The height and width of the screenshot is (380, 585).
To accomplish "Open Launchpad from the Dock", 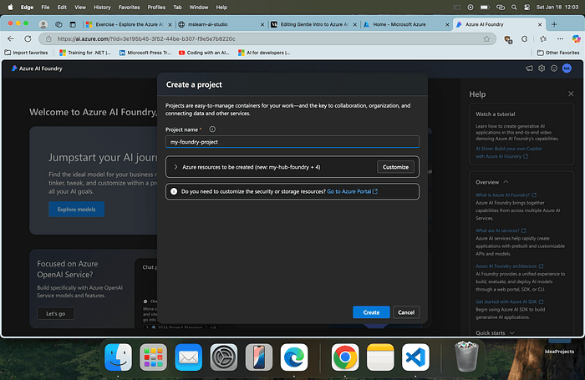I will point(153,357).
